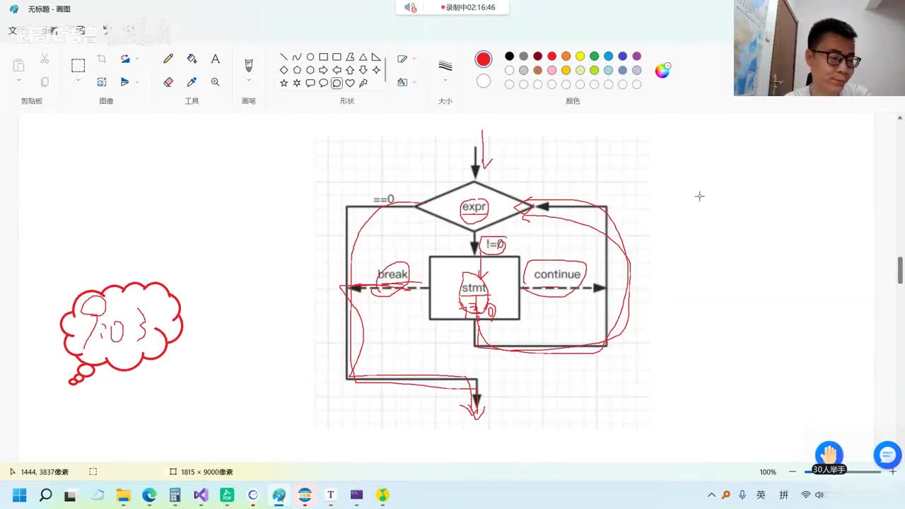
Task: Expand the shape Outline dropdown
Action: (x=414, y=59)
